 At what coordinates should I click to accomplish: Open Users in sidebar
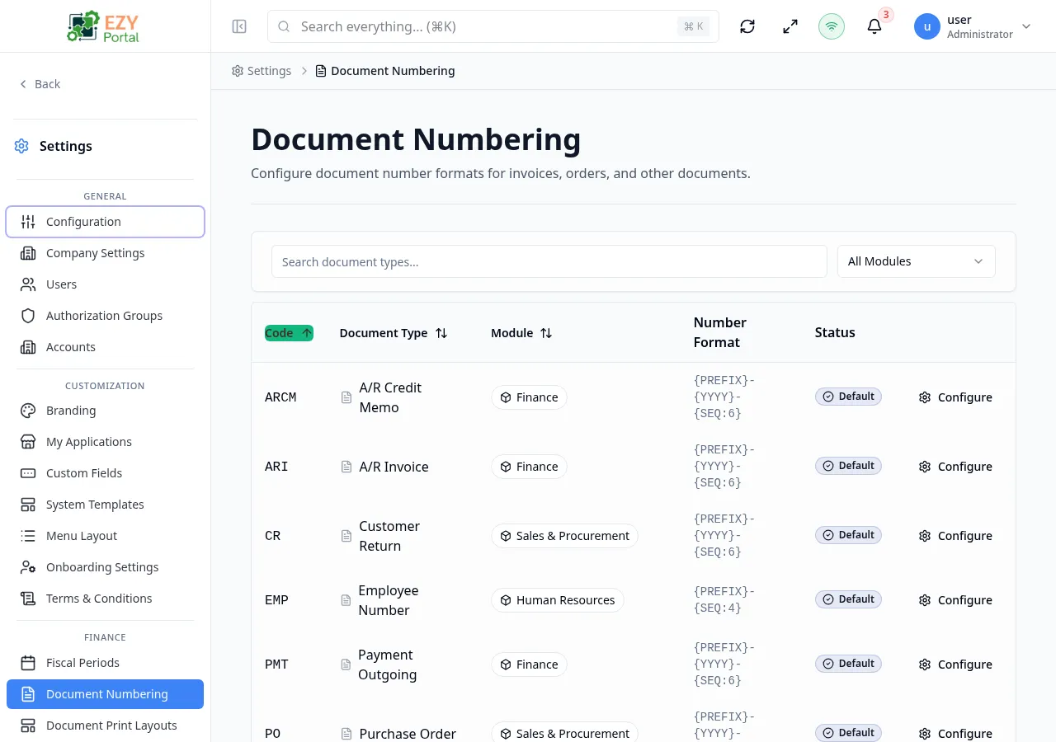[x=105, y=284]
